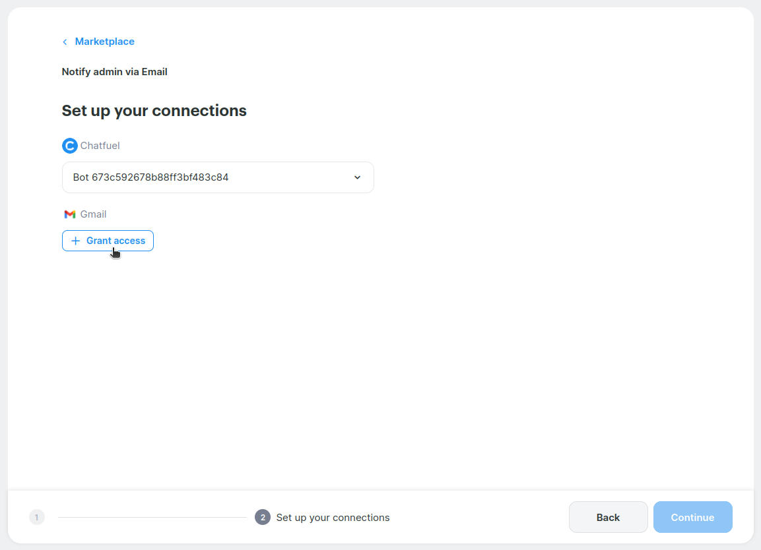Viewport: 761px width, 550px height.
Task: Click the step label in the footer bar
Action: [x=333, y=518]
